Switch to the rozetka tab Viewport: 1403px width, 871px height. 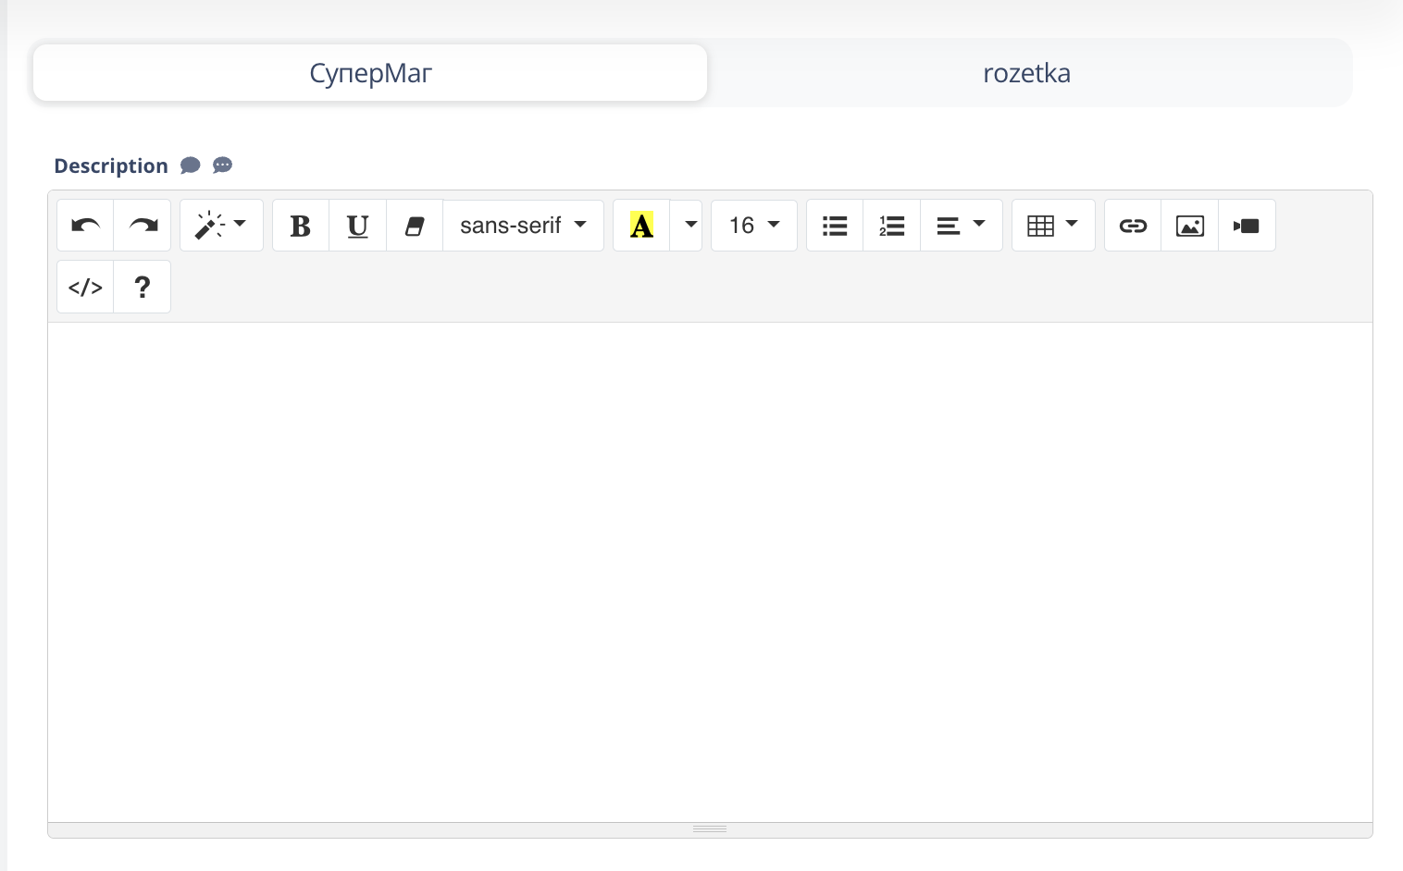1026,73
